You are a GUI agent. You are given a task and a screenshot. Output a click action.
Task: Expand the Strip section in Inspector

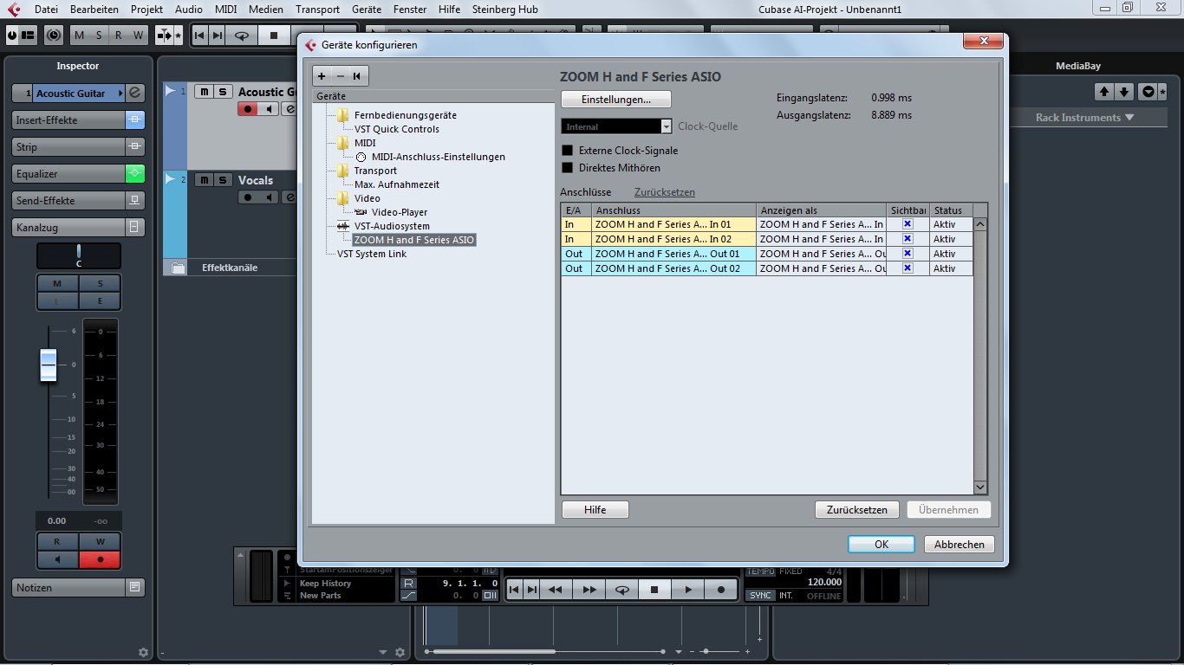[x=68, y=147]
